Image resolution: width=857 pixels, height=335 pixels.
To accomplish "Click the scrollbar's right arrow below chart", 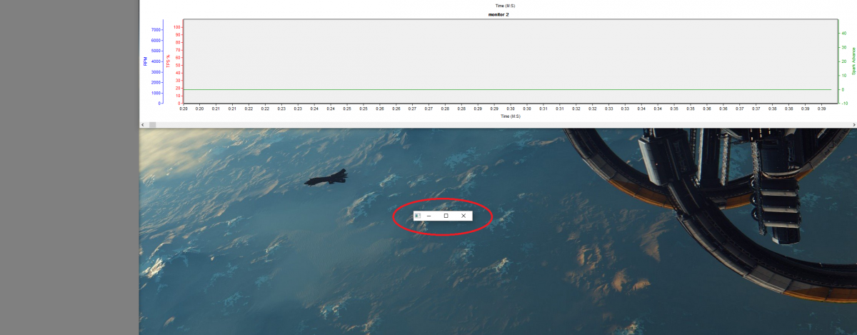I will pyautogui.click(x=853, y=125).
